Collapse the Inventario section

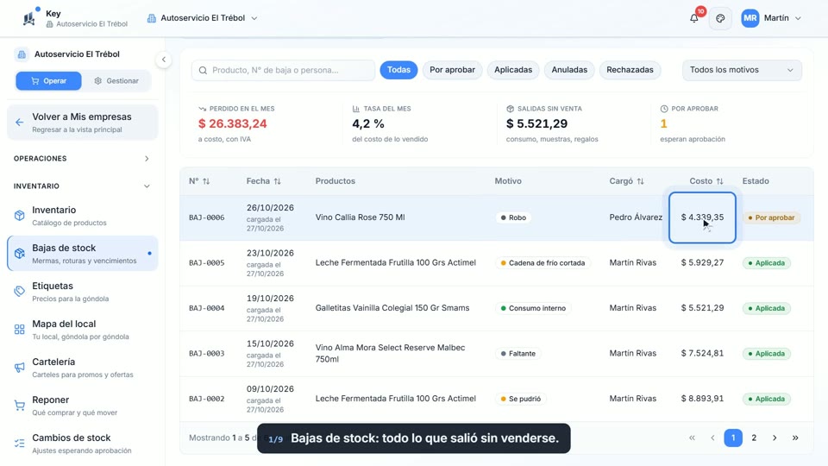[82, 186]
